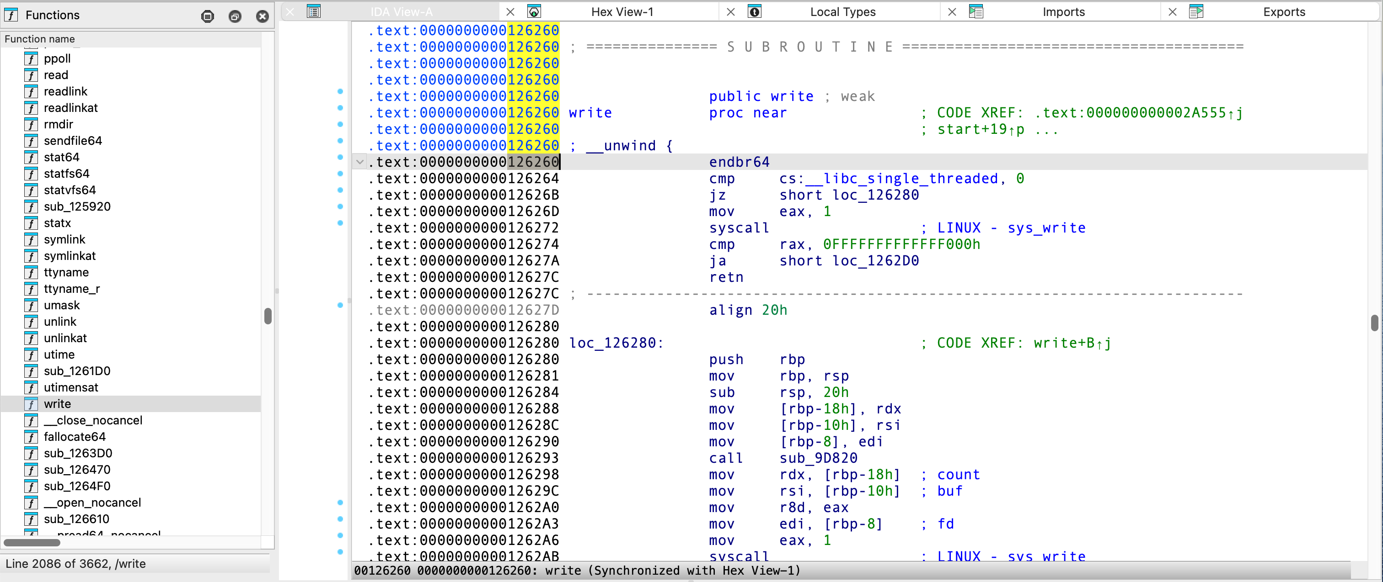Screen dimensions: 1383x582
Task: Click the Imports tab icon
Action: pos(976,11)
